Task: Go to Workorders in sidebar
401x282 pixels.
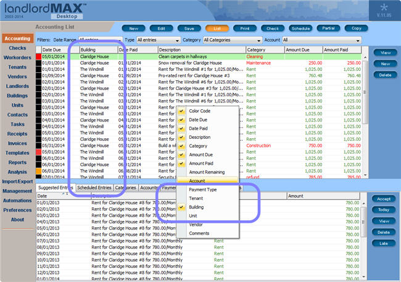Action: 17,57
